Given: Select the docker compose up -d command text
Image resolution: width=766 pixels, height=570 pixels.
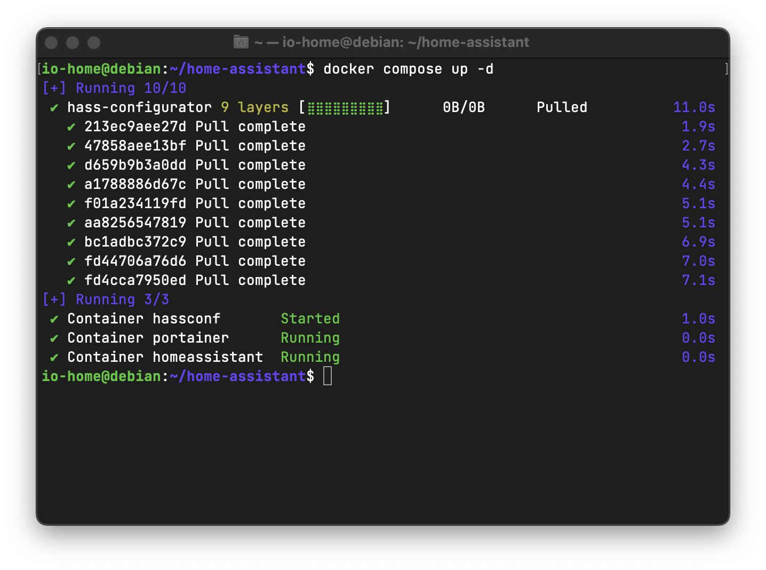Looking at the screenshot, I should 409,68.
